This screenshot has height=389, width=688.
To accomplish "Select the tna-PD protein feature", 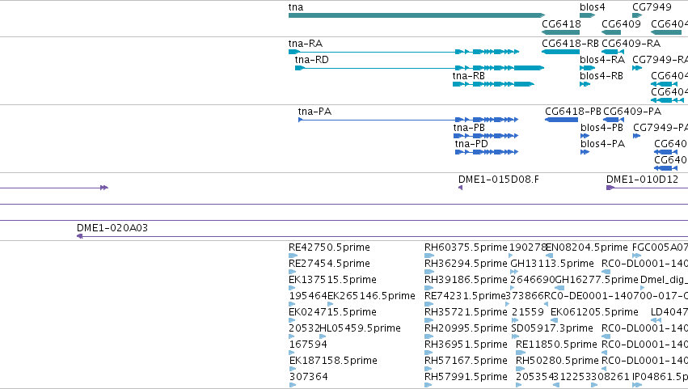I will coord(487,152).
